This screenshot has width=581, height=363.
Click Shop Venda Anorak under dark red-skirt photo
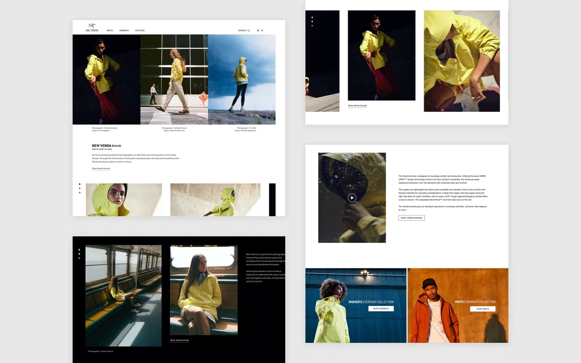[357, 106]
